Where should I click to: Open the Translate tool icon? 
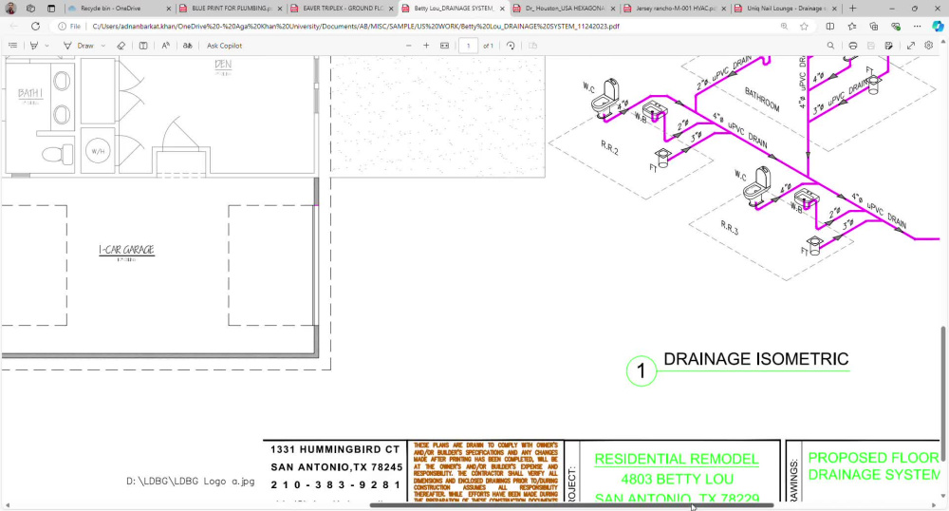pos(188,46)
